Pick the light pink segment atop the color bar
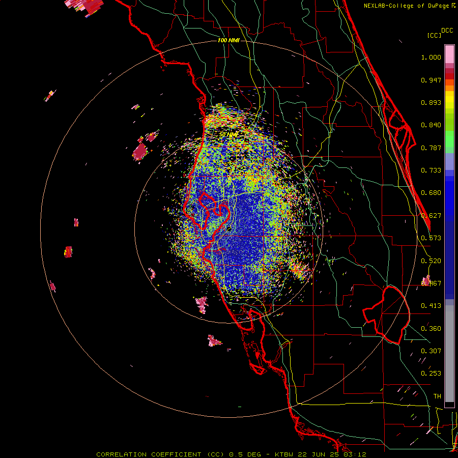 449,54
